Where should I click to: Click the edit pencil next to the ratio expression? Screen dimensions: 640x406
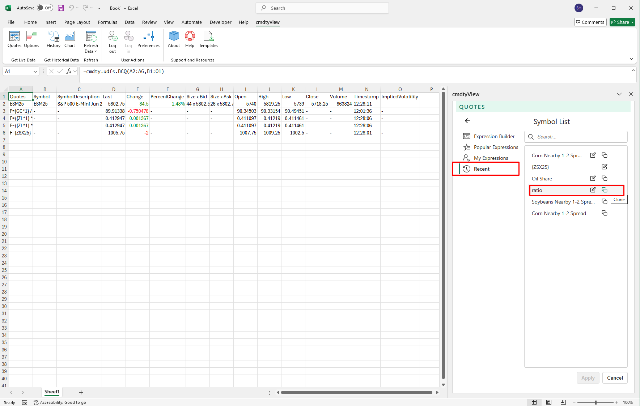click(593, 190)
